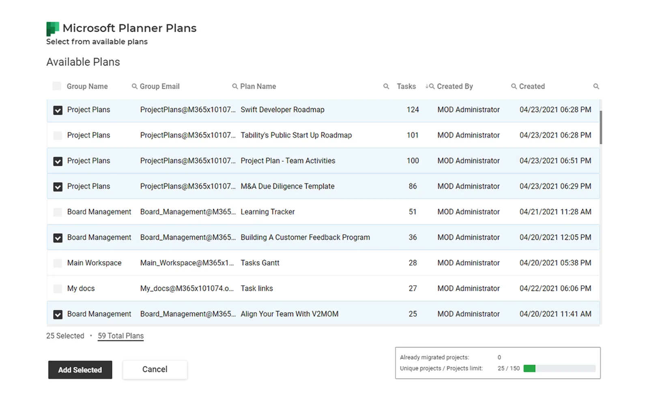Click the magnifier icon at far right of header row

(596, 86)
